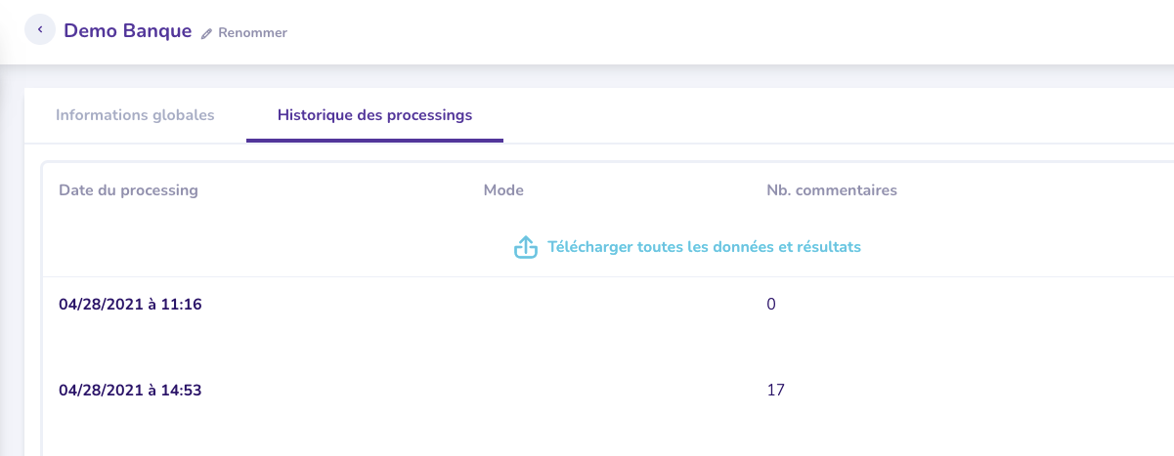
Task: Select Historique des processings tab
Action: 374,115
